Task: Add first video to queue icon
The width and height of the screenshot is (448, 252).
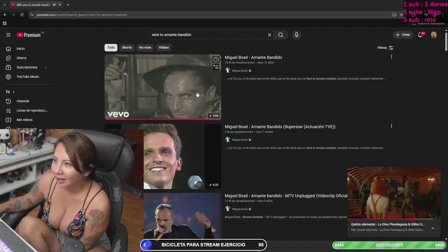Action: (x=216, y=67)
